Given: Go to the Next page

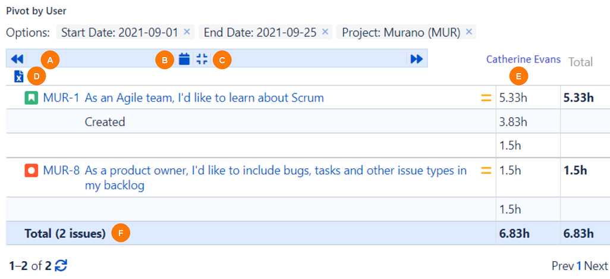Looking at the screenshot, I should click(x=596, y=266).
